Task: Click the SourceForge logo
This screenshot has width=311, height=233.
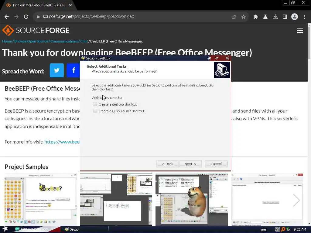Action: [x=36, y=30]
